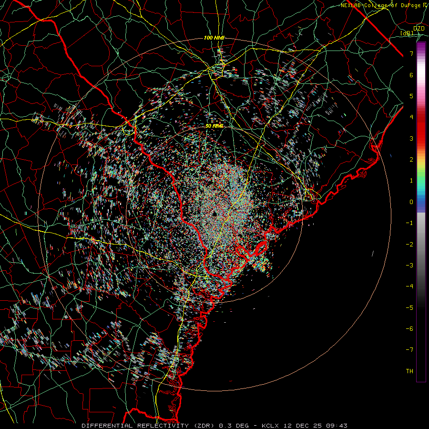Select the 6 value on the scale
Image resolution: width=429 pixels, height=429 pixels.
pyautogui.click(x=411, y=75)
